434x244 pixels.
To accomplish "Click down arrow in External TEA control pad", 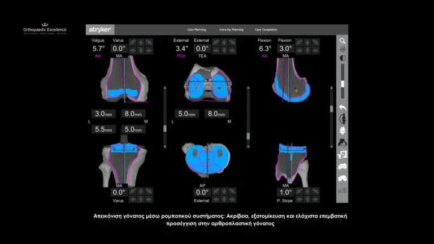I will (x=224, y=50).
